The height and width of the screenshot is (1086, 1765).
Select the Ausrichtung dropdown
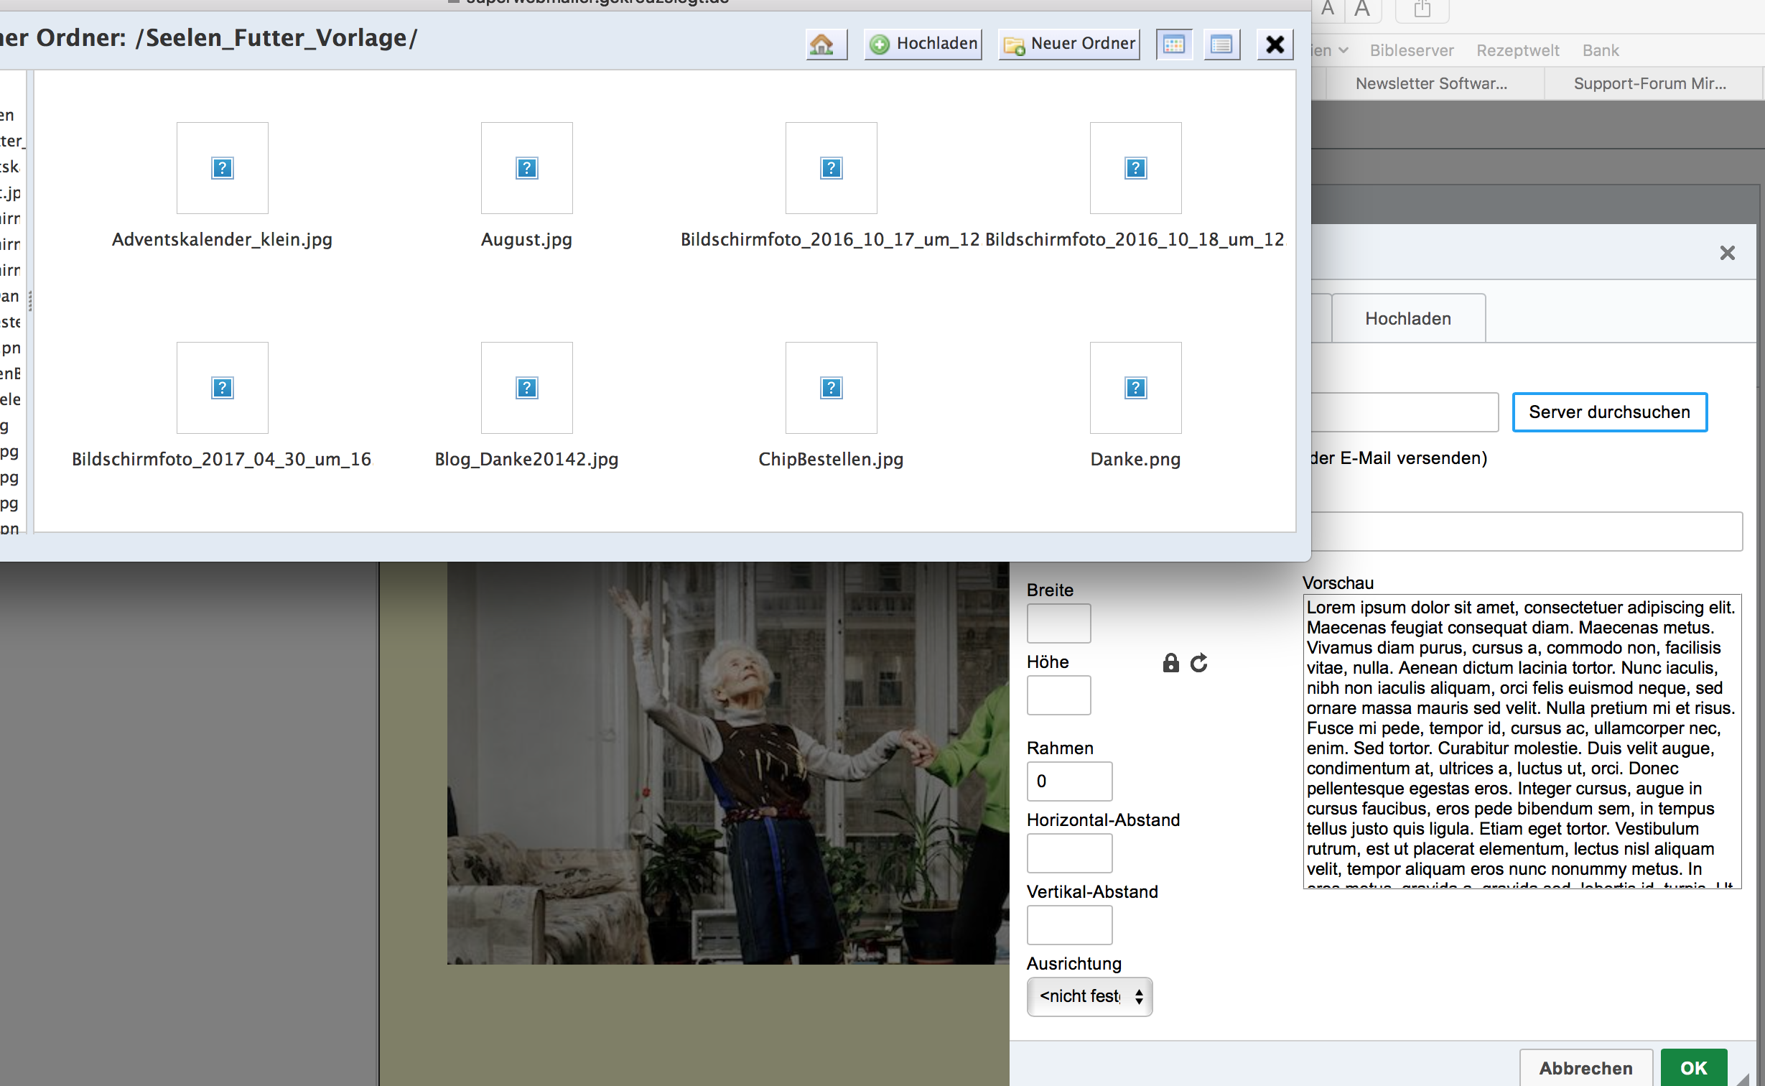(x=1086, y=996)
